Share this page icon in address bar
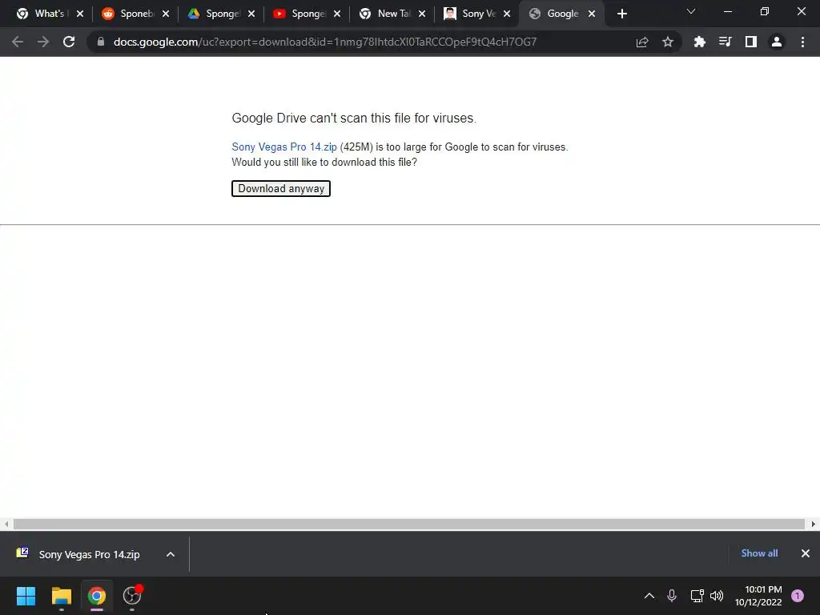The height and width of the screenshot is (615, 820). [642, 42]
